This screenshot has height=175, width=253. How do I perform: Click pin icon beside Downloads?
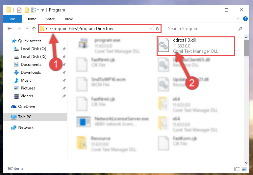pyautogui.click(x=64, y=72)
